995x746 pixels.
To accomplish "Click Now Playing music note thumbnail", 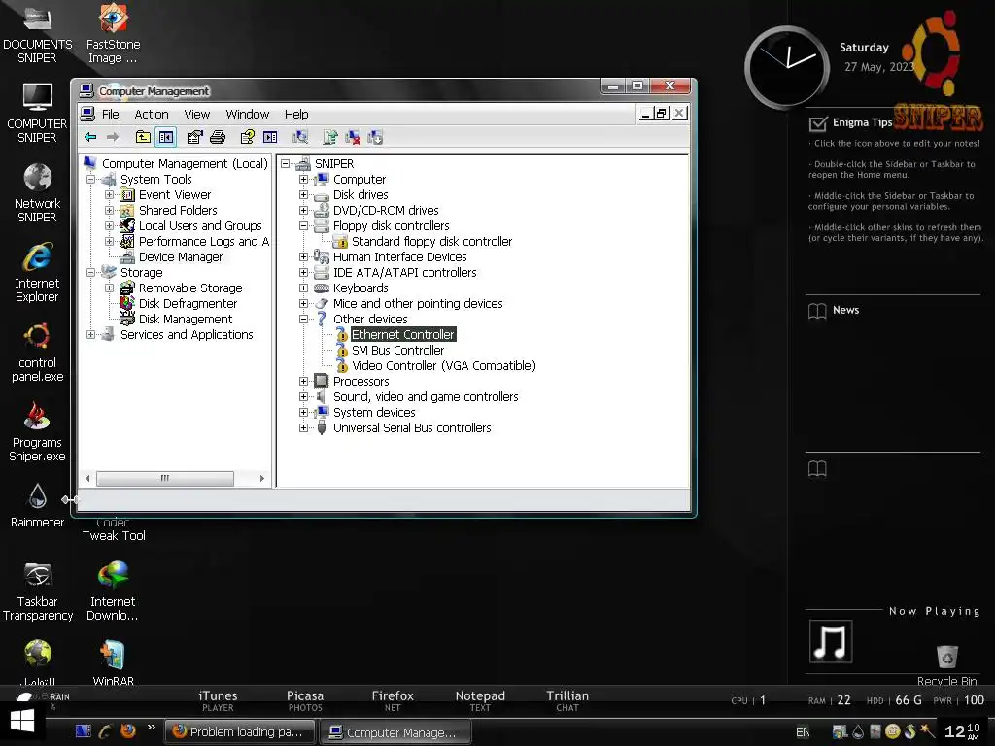I will (831, 641).
